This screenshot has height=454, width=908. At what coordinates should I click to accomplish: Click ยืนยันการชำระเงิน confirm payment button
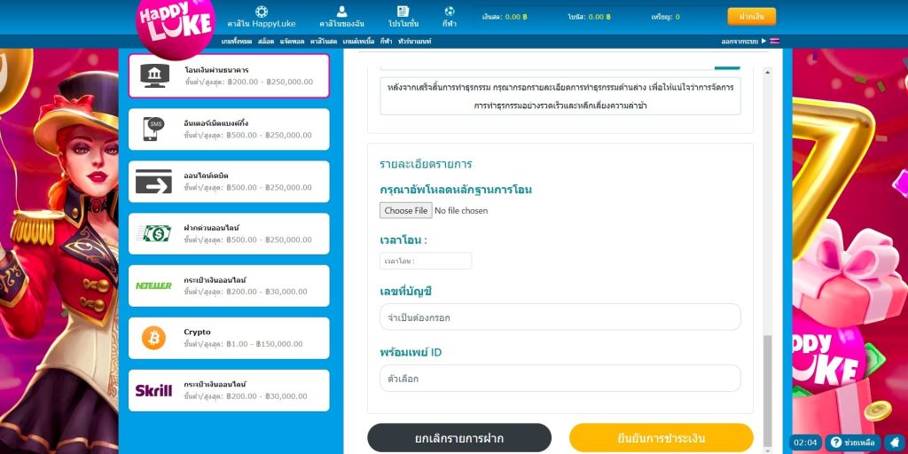(661, 438)
